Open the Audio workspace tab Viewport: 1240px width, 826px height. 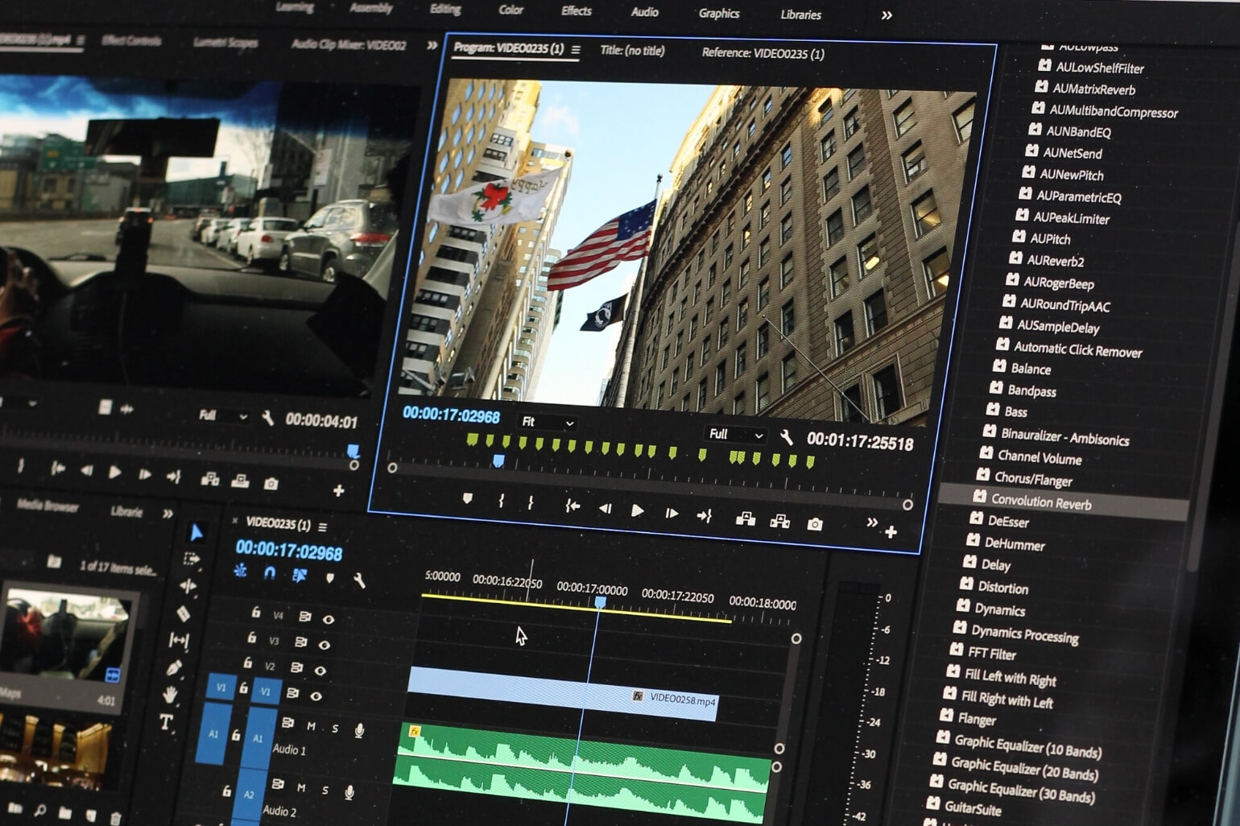click(644, 12)
